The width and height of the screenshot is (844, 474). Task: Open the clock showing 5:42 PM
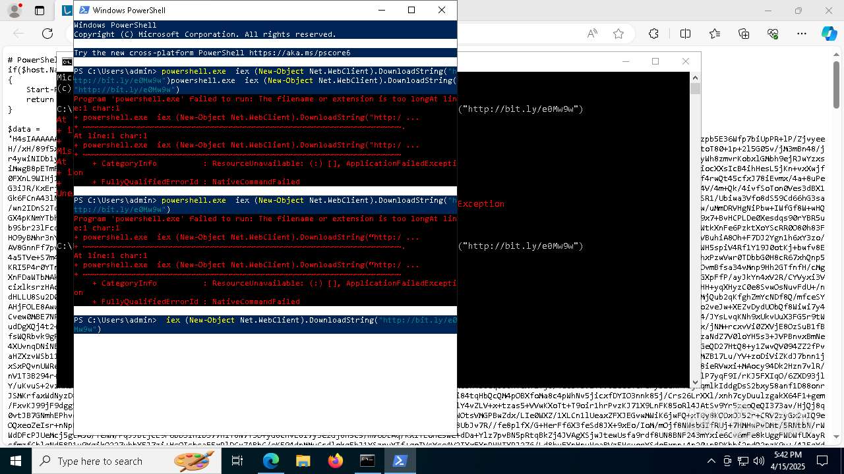coord(789,461)
